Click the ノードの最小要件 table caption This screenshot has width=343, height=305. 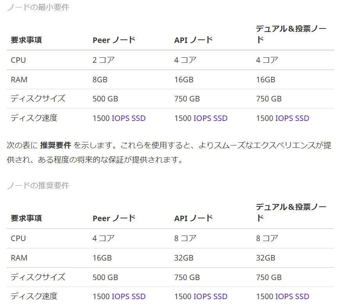click(38, 7)
